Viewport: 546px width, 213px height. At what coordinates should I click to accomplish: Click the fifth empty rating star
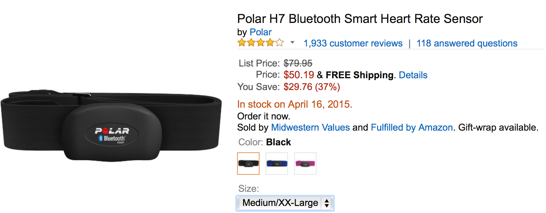[279, 43]
